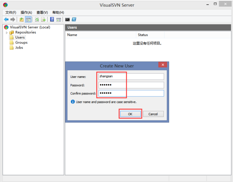233x182 pixels.
Task: Select Groups node in the tree
Action: point(21,43)
